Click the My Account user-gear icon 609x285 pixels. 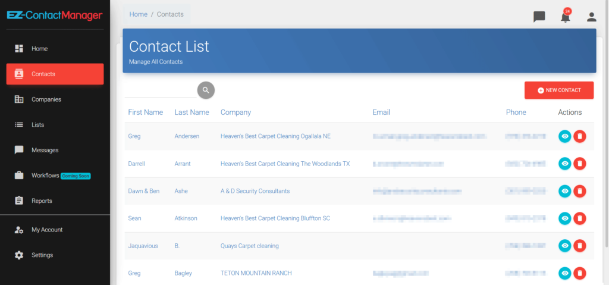19,230
